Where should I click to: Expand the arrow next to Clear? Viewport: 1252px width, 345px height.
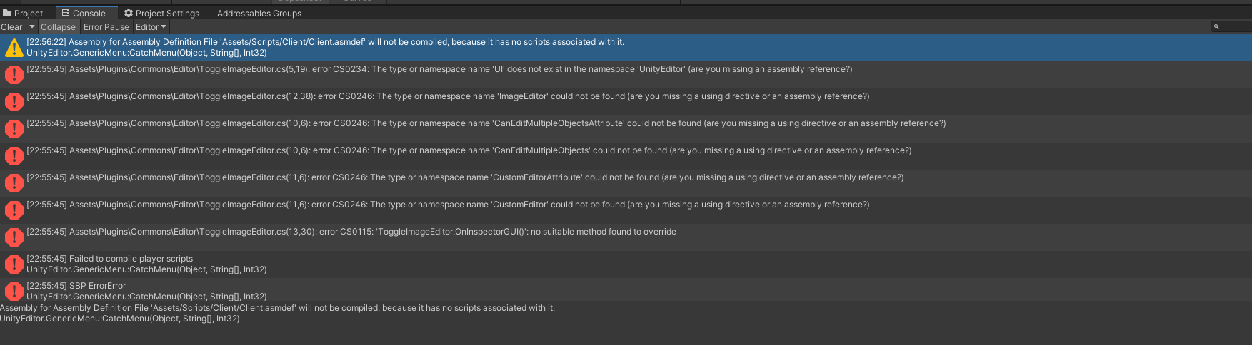point(31,27)
